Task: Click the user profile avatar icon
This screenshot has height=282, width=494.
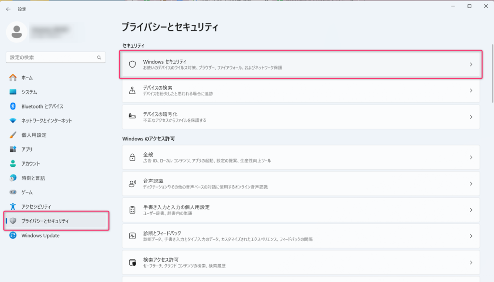Action: coord(17,32)
